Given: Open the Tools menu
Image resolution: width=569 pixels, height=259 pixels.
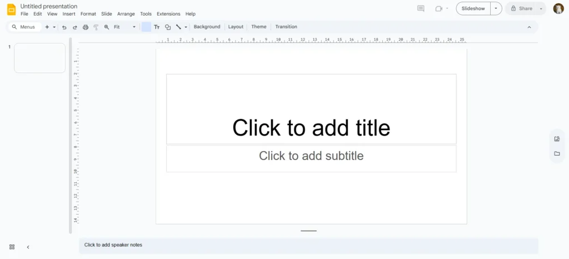Looking at the screenshot, I should click(146, 14).
